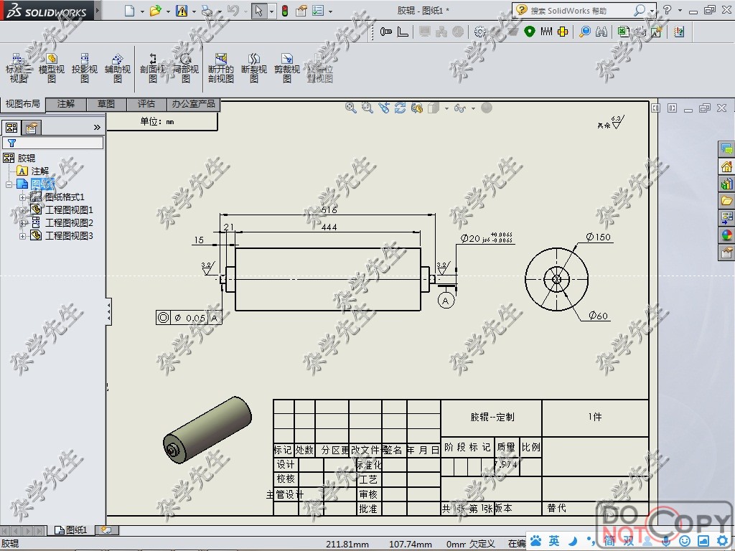The width and height of the screenshot is (735, 551).
Task: Click the green GD&T shield icon
Action: (x=529, y=32)
